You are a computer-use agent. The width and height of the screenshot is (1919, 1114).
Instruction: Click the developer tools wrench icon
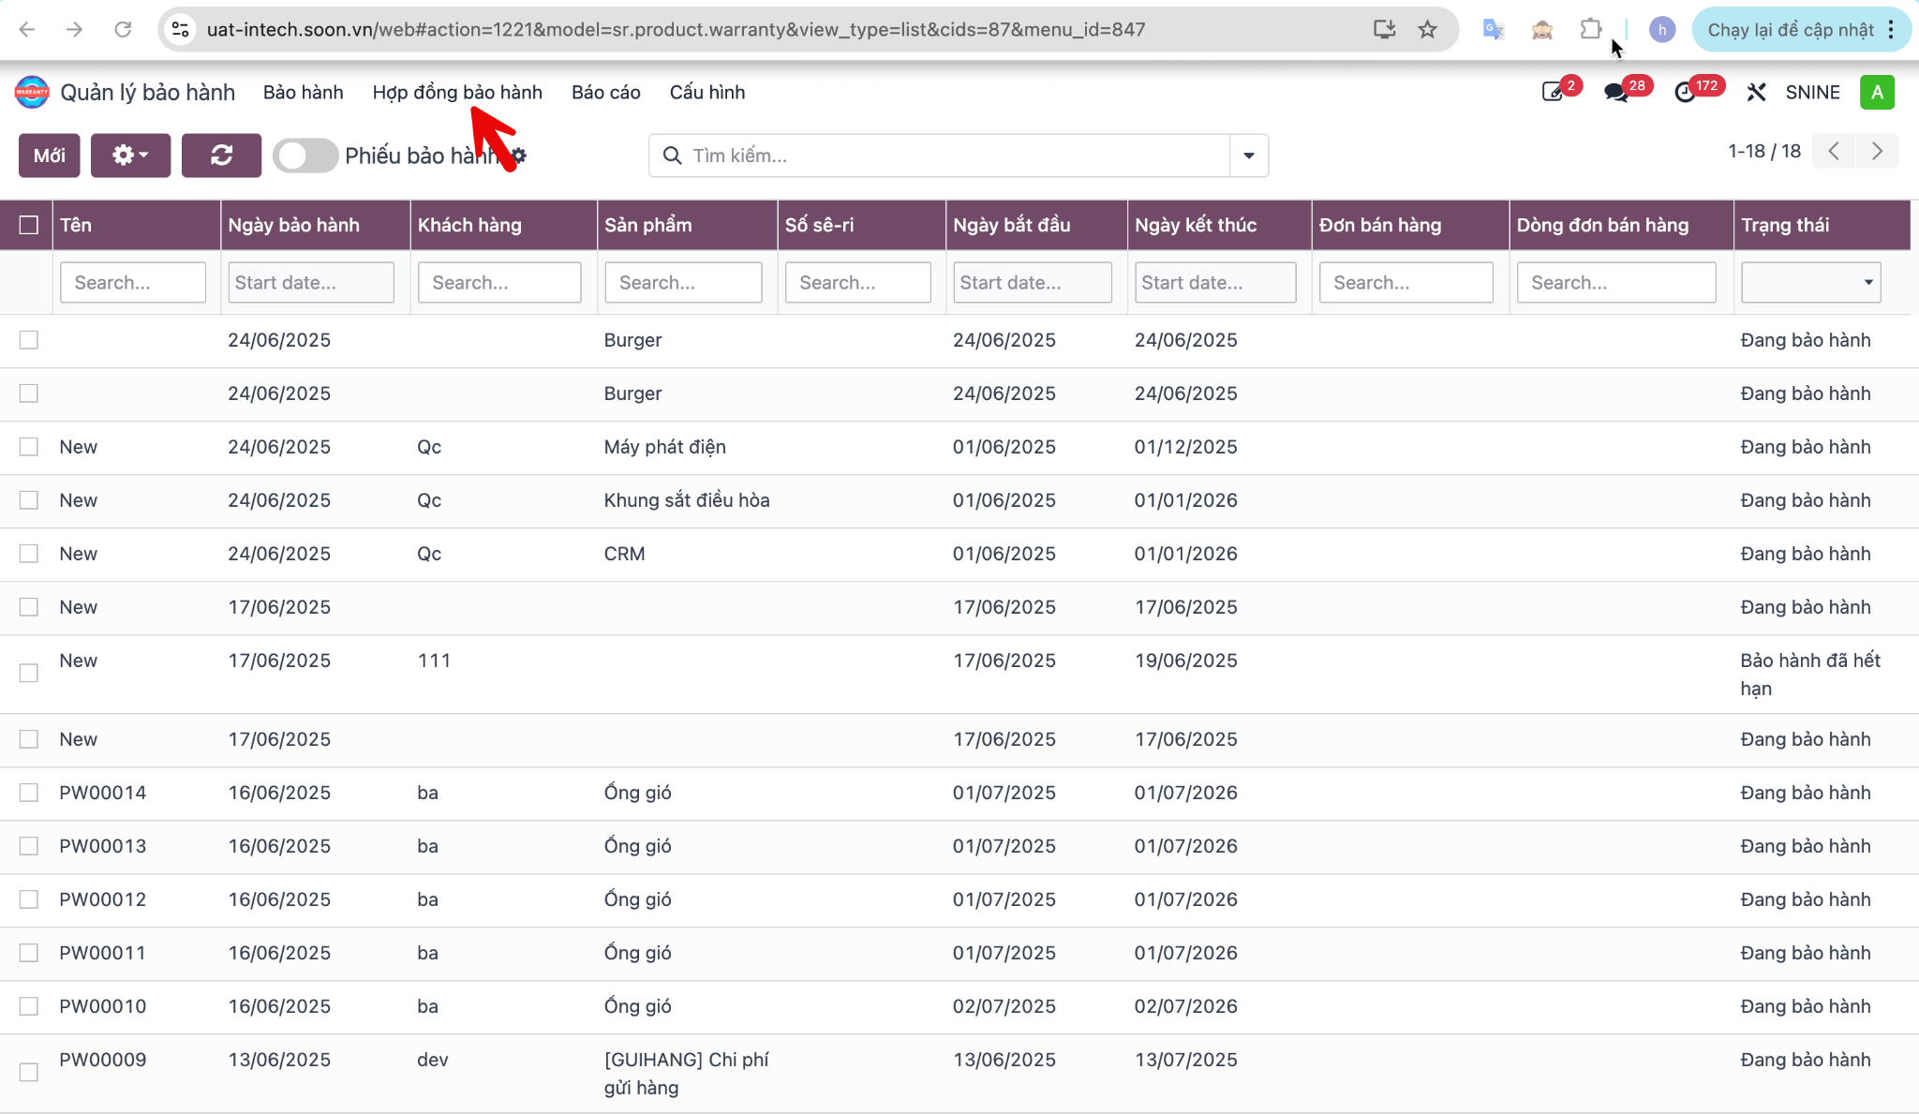[1756, 92]
